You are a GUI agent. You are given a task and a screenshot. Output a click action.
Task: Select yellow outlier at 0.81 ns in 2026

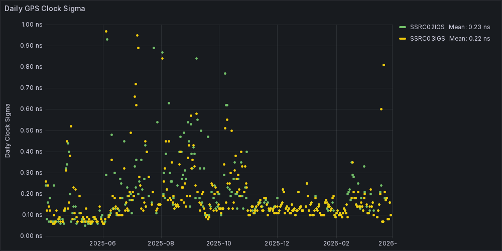[x=384, y=65]
